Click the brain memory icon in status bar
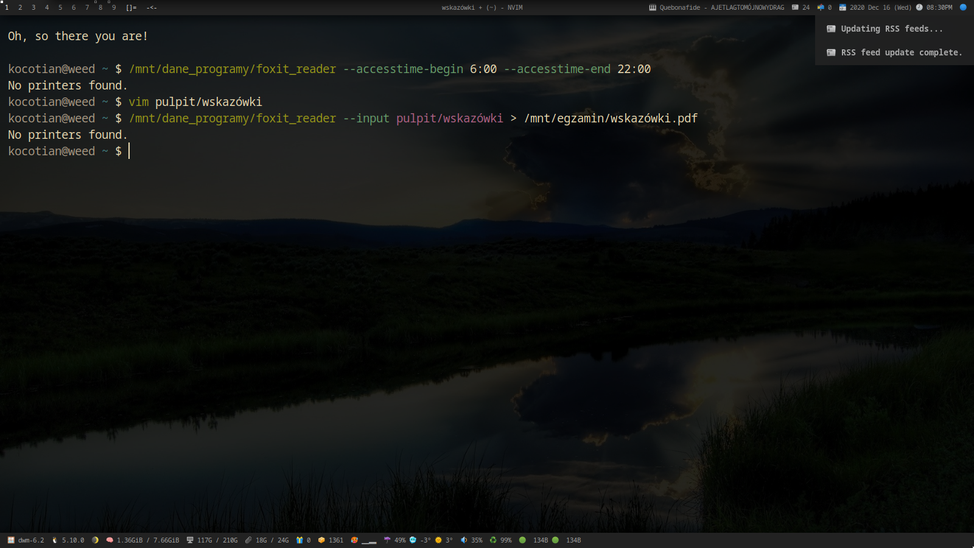Viewport: 974px width, 548px height. [x=110, y=540]
